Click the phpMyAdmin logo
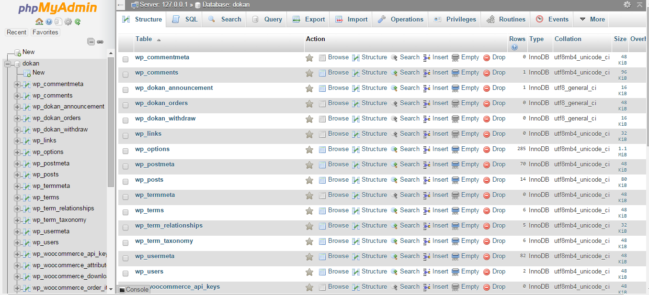649x295 pixels. 57,8
